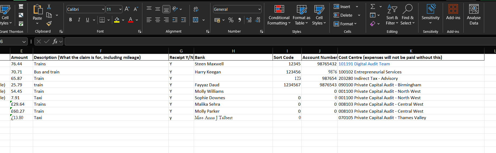Open the 101191 Digital Audit Team link
Image resolution: width=496 pixels, height=153 pixels.
pyautogui.click(x=364, y=64)
